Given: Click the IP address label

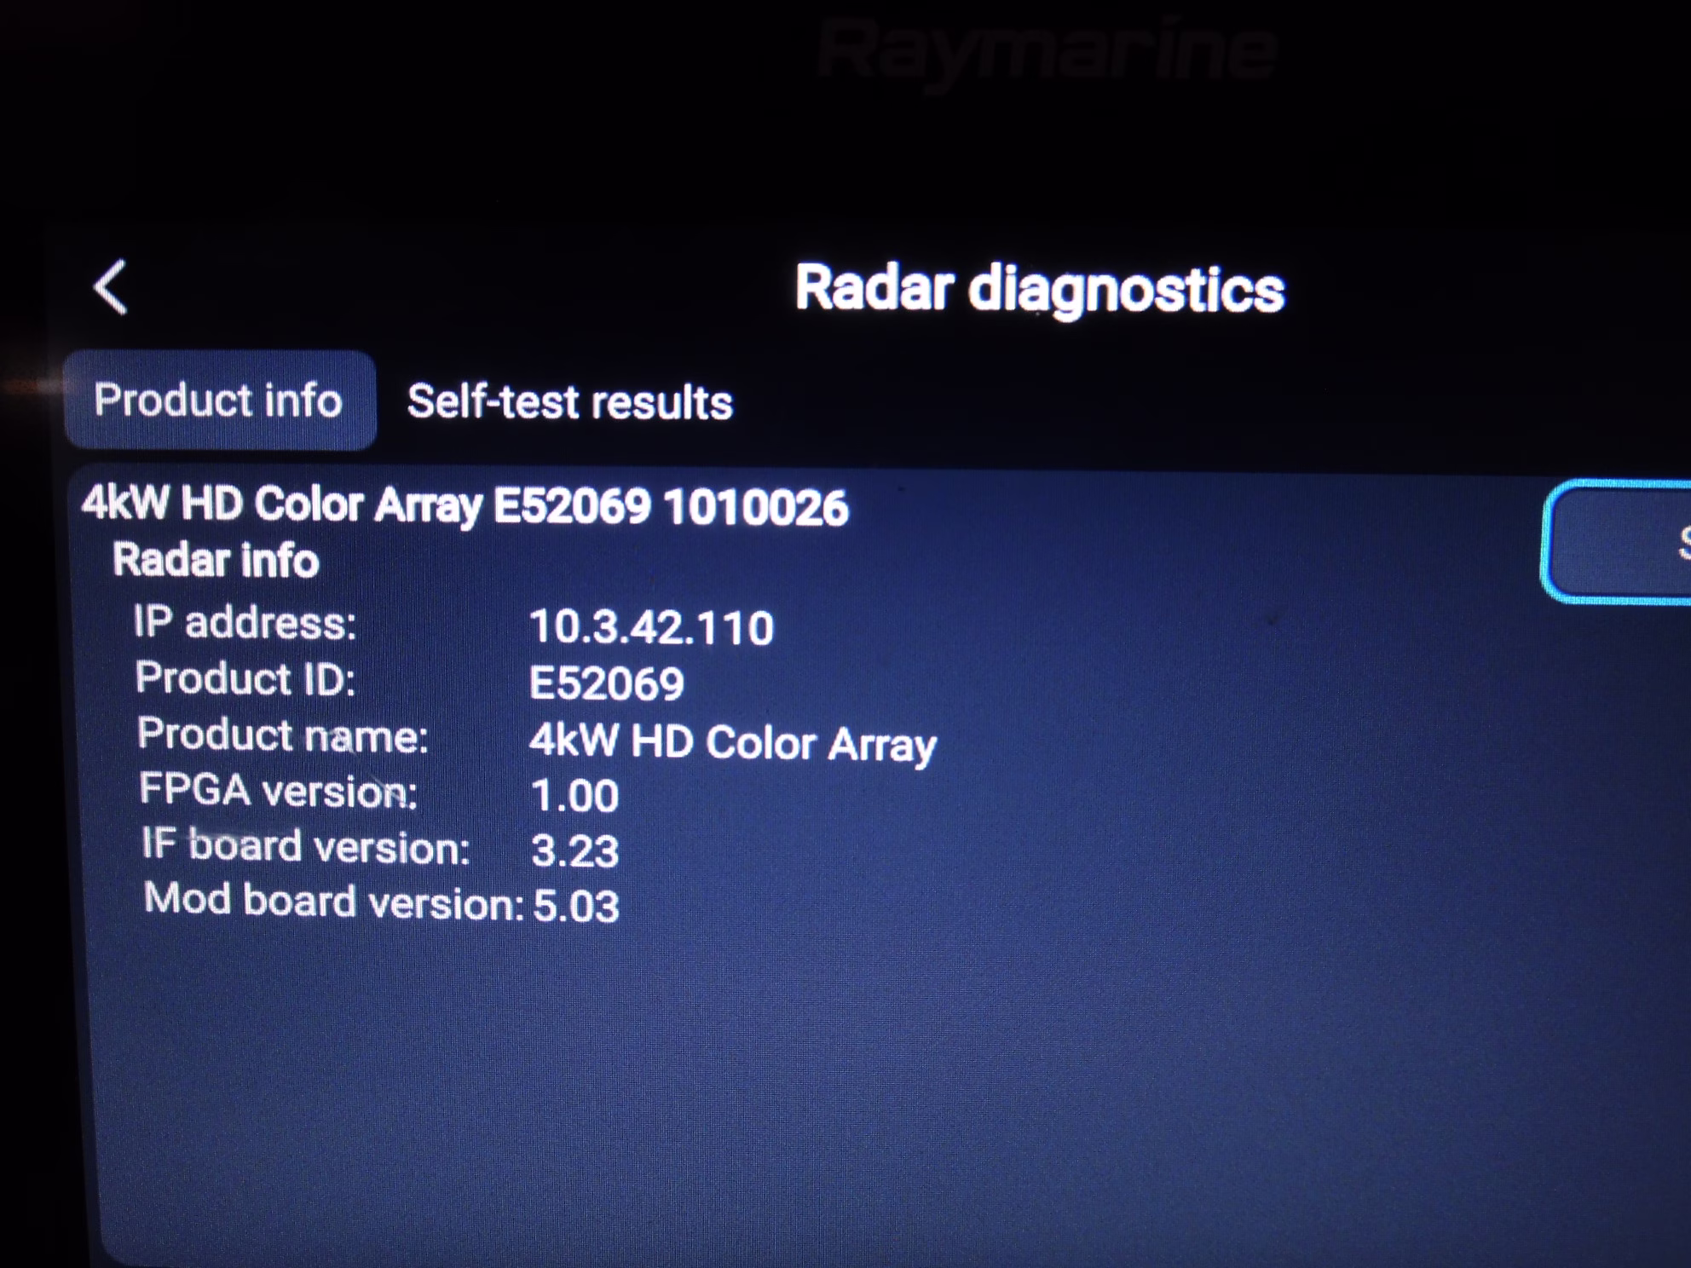Looking at the screenshot, I should coord(245,622).
